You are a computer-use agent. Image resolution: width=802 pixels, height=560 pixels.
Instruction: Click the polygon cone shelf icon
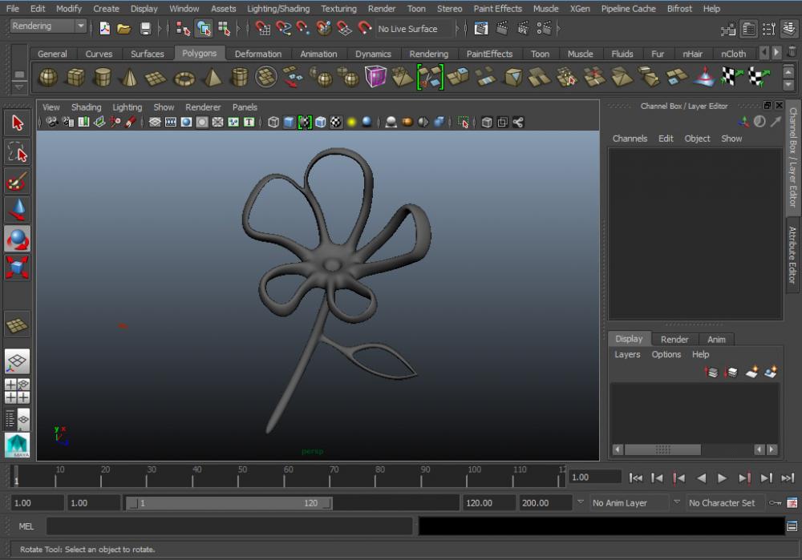coord(129,78)
